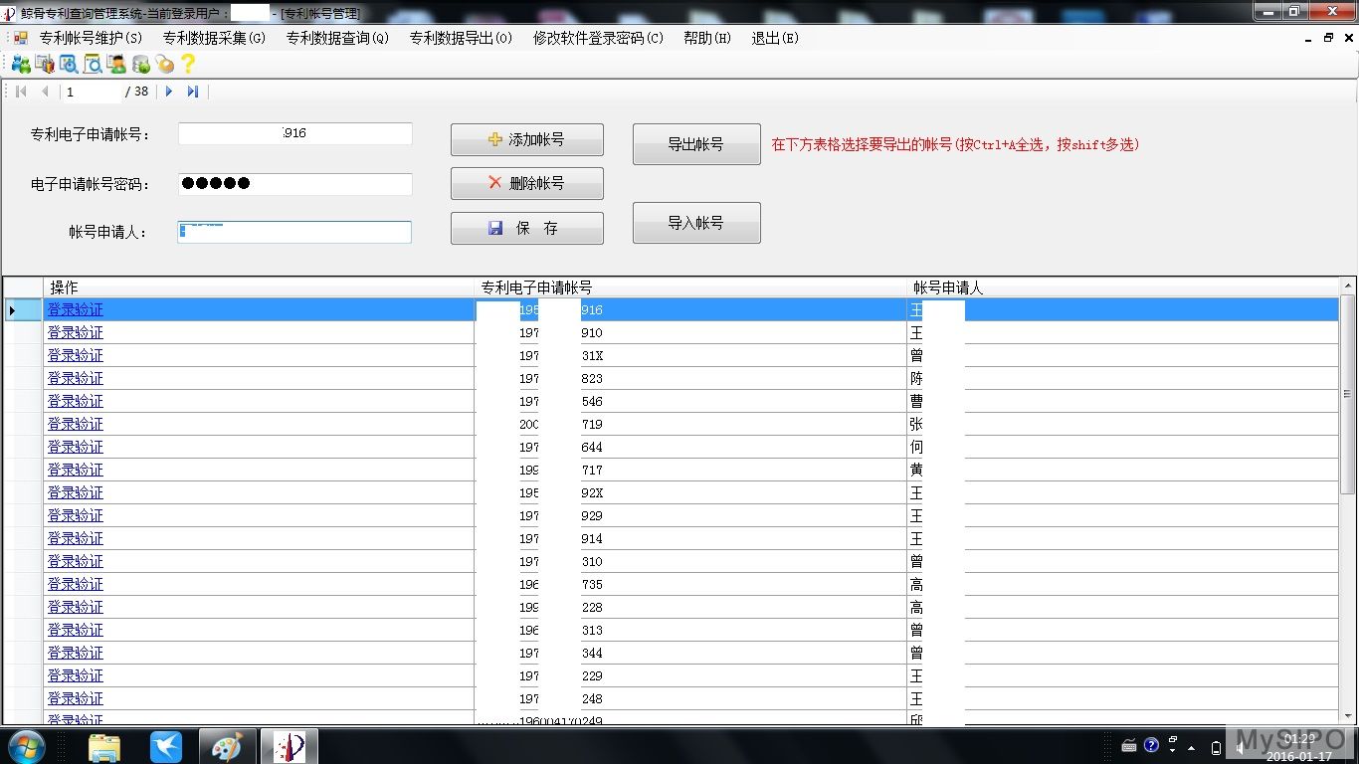Image resolution: width=1359 pixels, height=764 pixels.
Task: Go to the next record arrow
Action: tap(169, 92)
